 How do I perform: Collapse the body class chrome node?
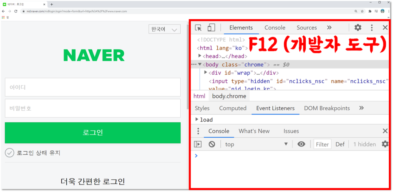point(200,64)
